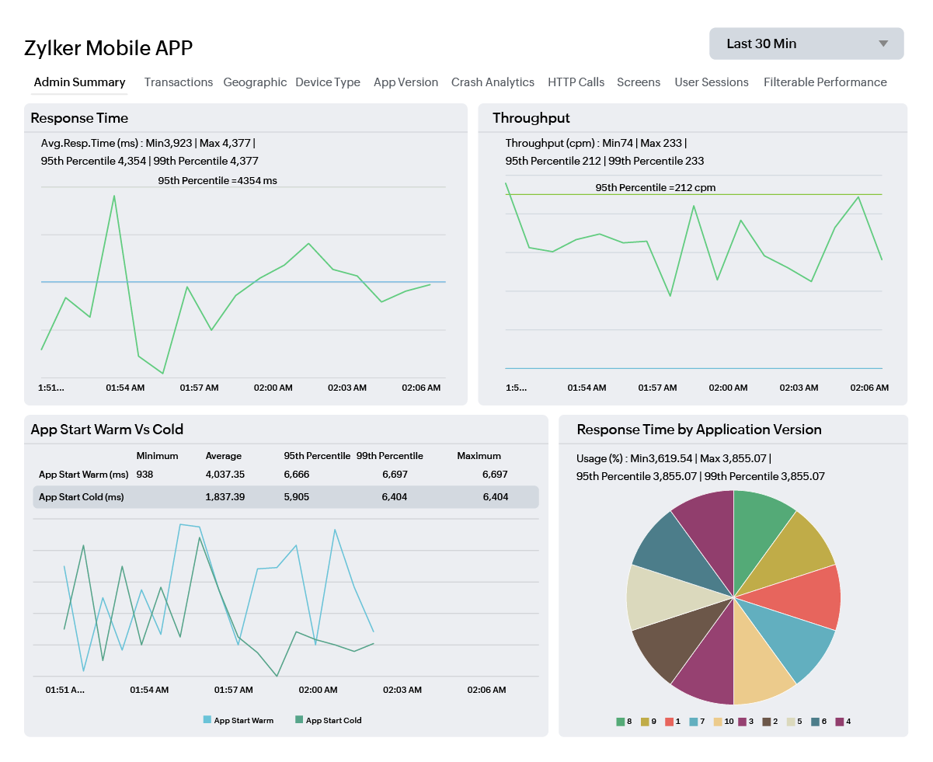Click legend swatch for version 9

click(x=645, y=722)
